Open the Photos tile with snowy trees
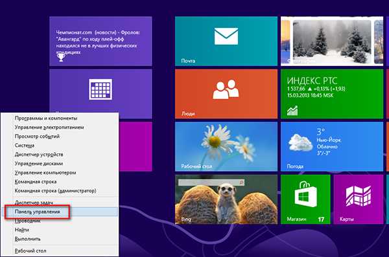This screenshot has width=389, height=257. click(332, 41)
